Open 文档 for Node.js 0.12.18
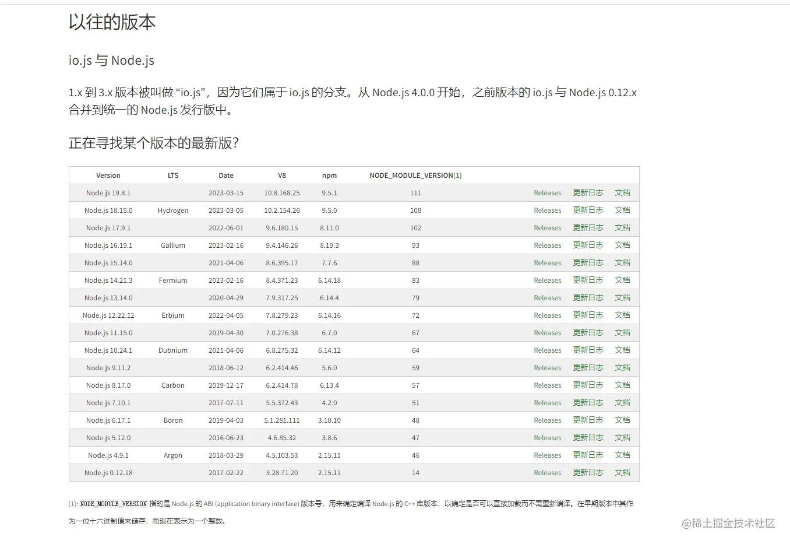790x544 pixels. coord(622,473)
